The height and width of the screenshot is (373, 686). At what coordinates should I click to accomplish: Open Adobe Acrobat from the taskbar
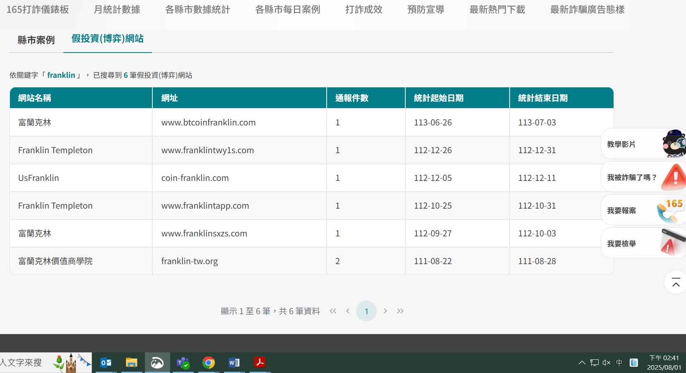[260, 363]
